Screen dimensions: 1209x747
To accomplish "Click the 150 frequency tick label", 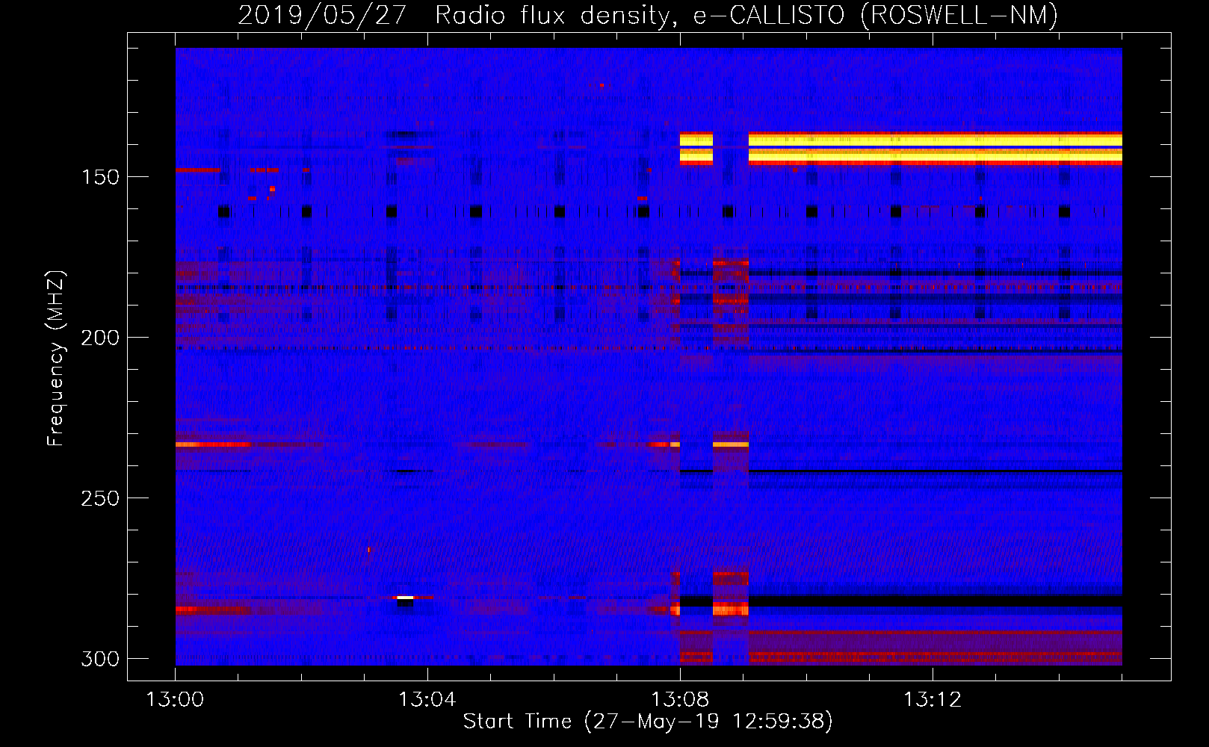I will 100,177.
